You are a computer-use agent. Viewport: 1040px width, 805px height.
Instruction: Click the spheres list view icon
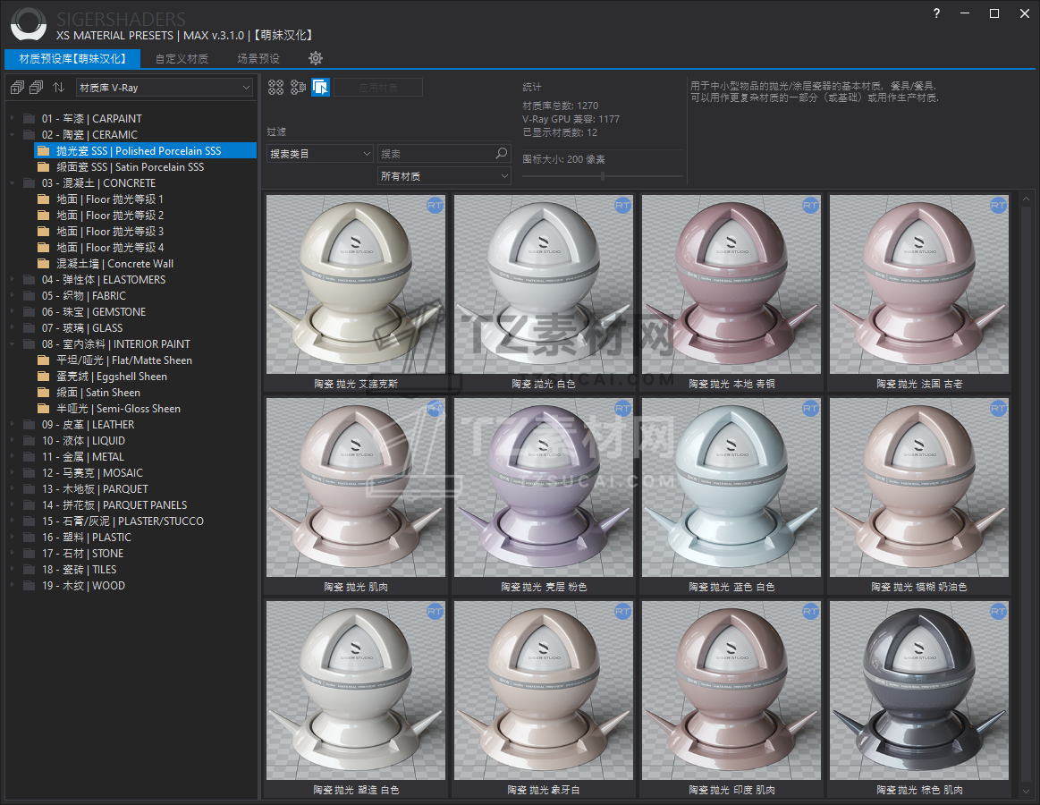pyautogui.click(x=298, y=87)
